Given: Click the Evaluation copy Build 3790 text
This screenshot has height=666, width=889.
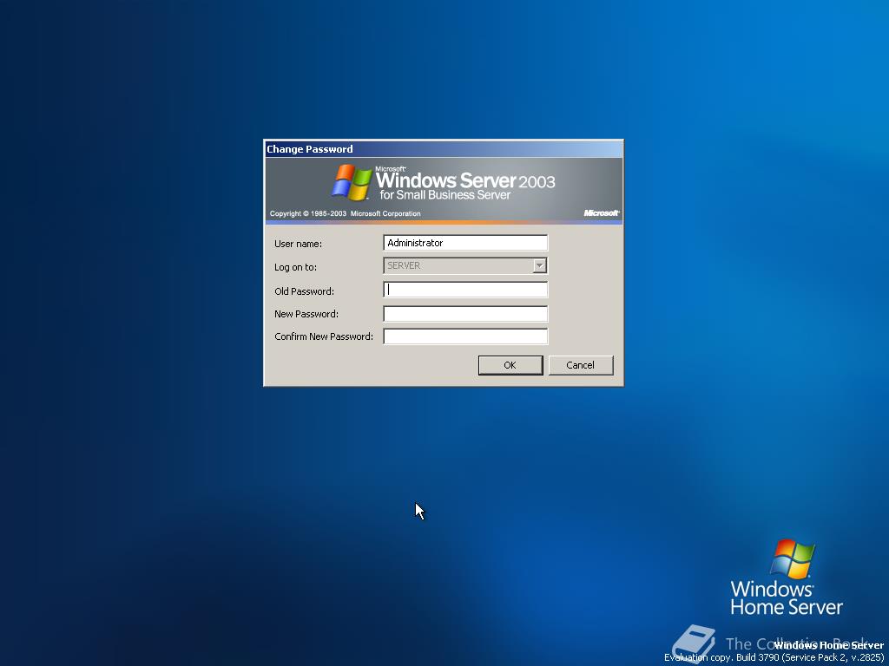Looking at the screenshot, I should pos(774,657).
